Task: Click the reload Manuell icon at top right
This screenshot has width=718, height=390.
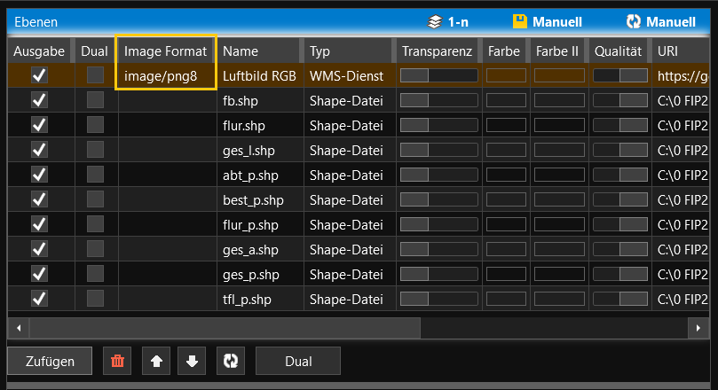Action: click(x=634, y=21)
